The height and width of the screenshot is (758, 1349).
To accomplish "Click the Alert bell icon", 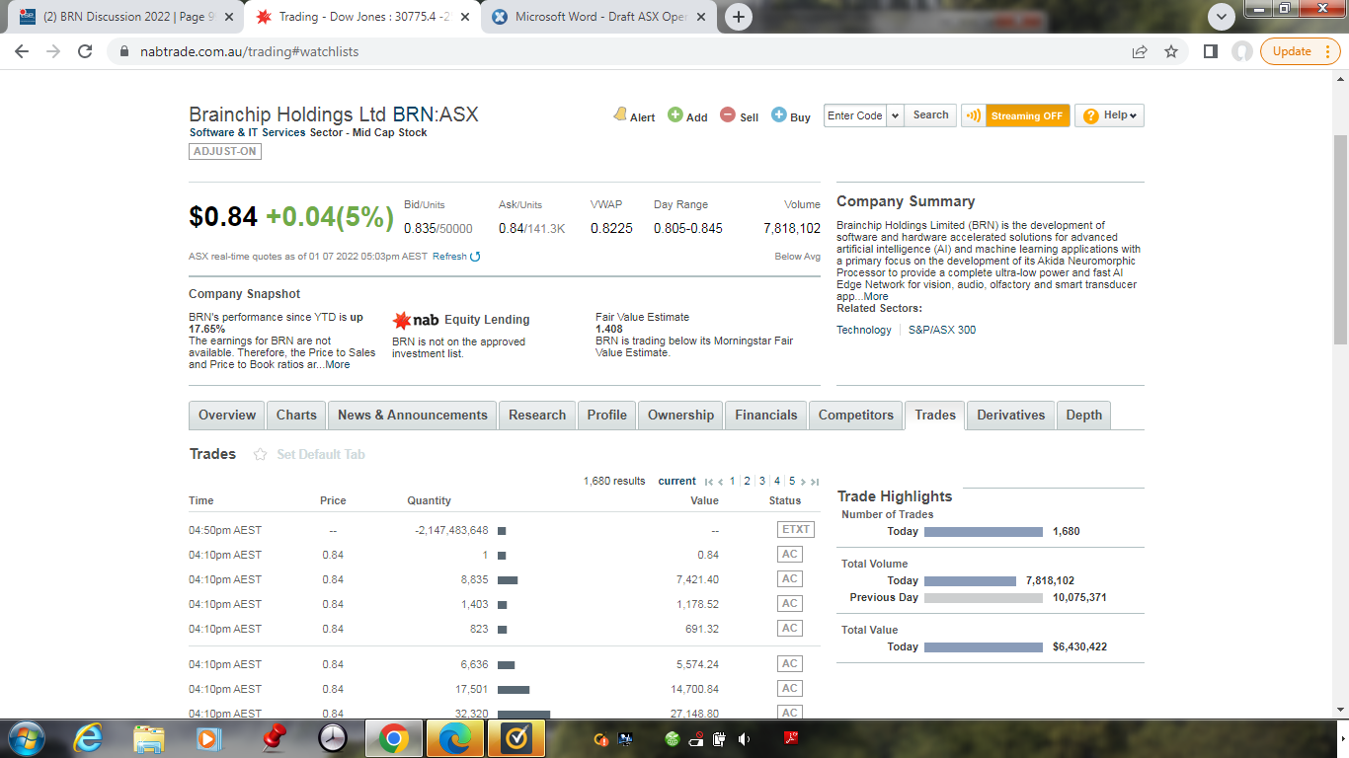I will 620,114.
